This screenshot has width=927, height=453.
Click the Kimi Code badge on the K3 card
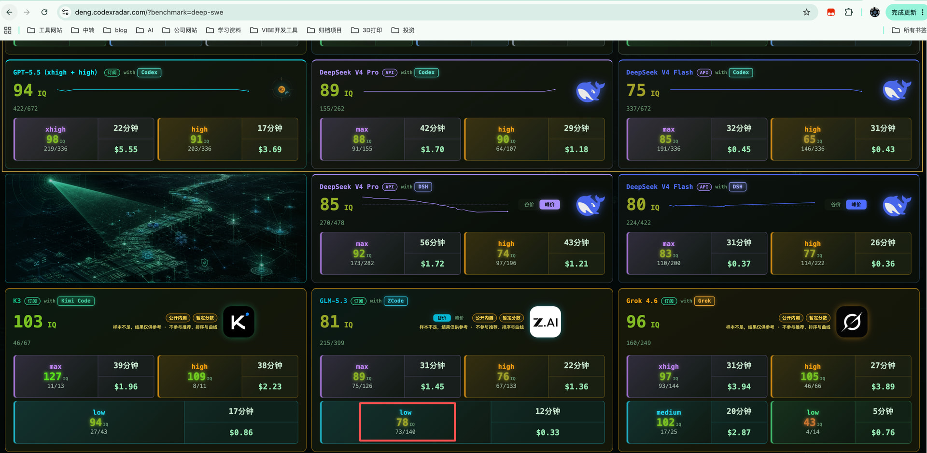(76, 301)
